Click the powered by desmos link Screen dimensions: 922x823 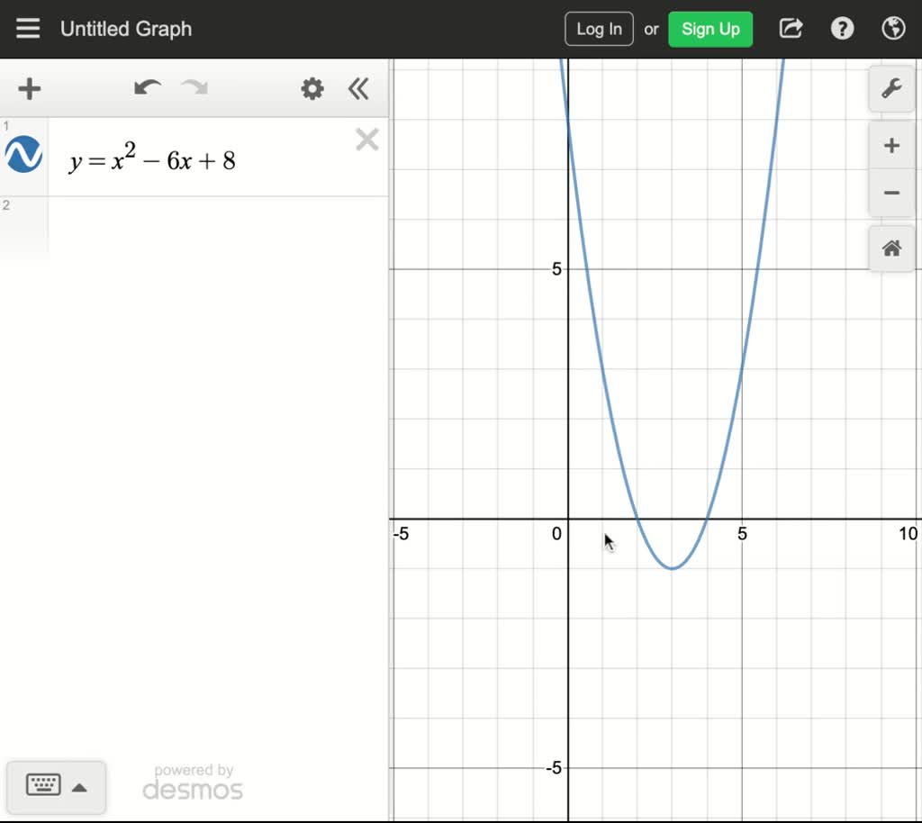(x=192, y=782)
